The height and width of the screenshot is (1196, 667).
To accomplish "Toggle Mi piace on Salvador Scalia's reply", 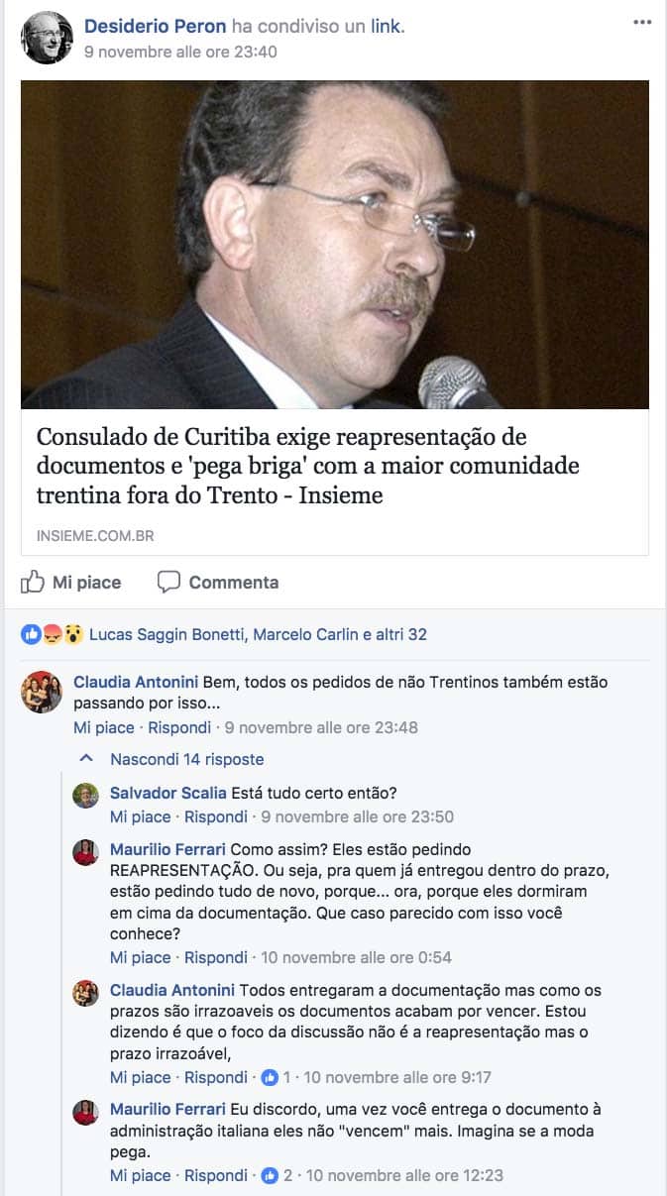I will pyautogui.click(x=141, y=816).
